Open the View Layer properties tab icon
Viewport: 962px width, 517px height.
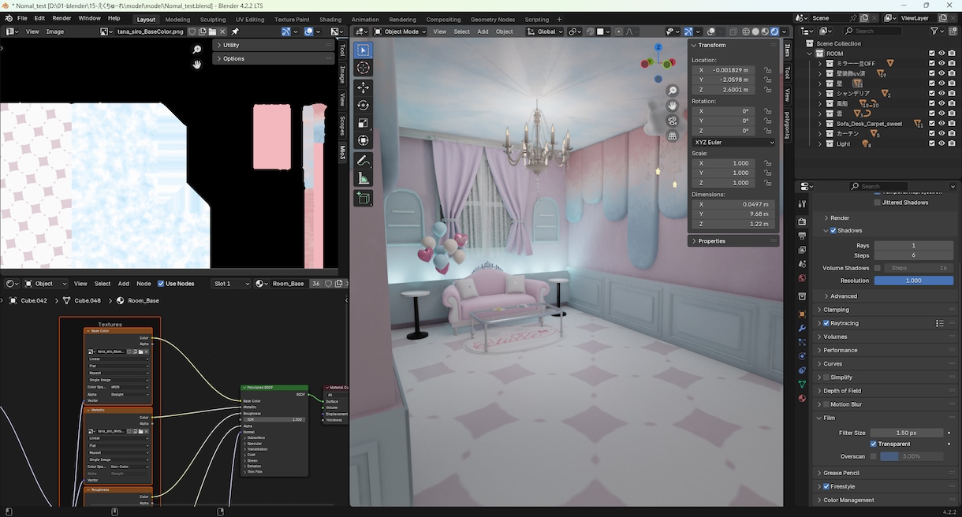click(x=802, y=250)
